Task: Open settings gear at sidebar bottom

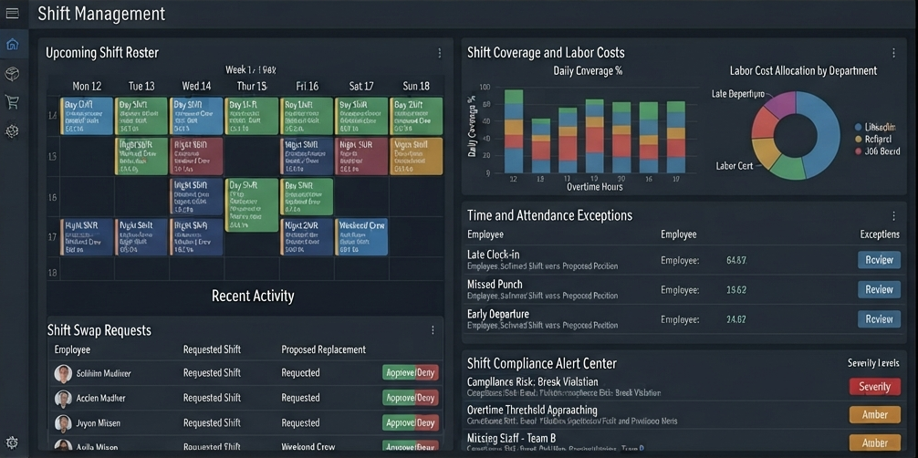Action: tap(12, 442)
